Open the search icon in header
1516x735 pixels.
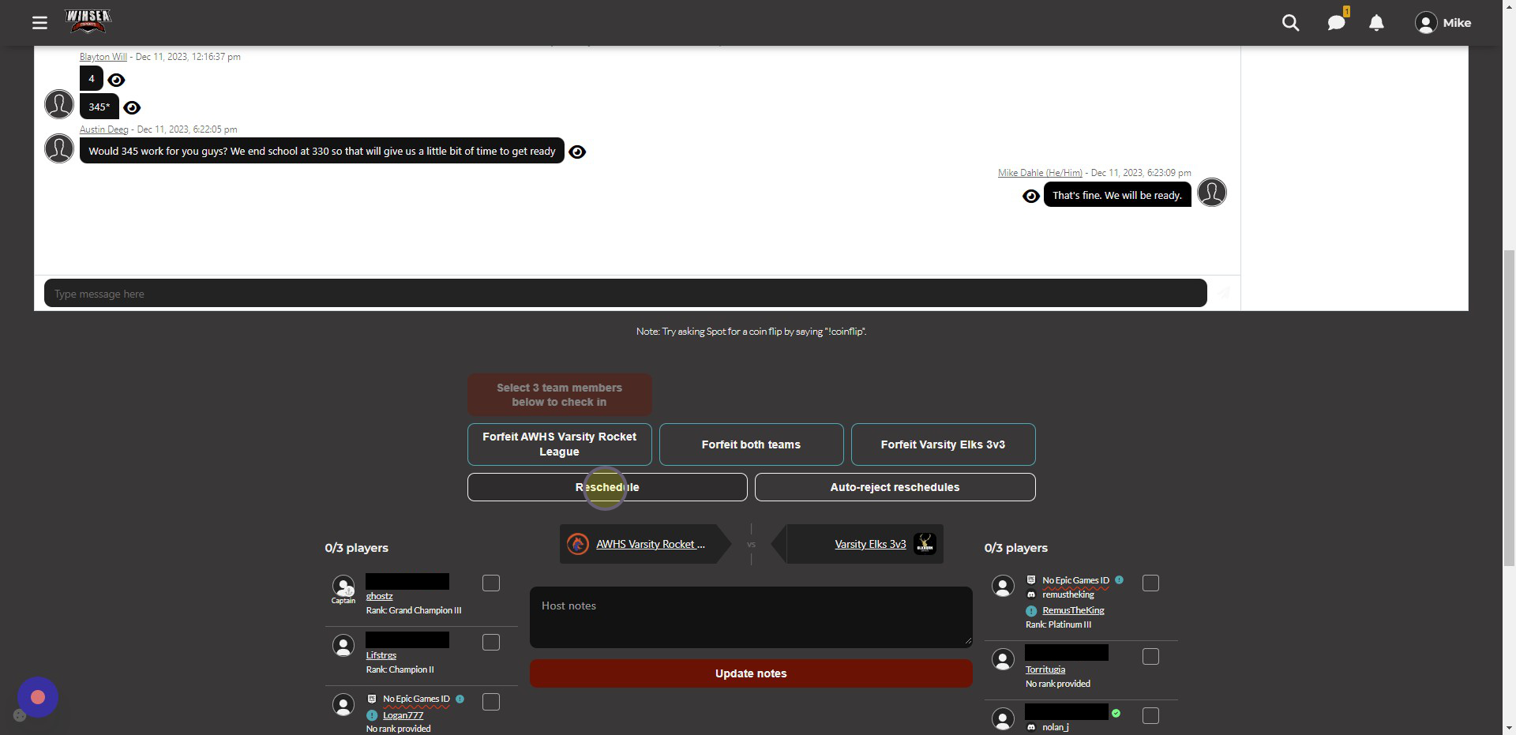[1290, 23]
